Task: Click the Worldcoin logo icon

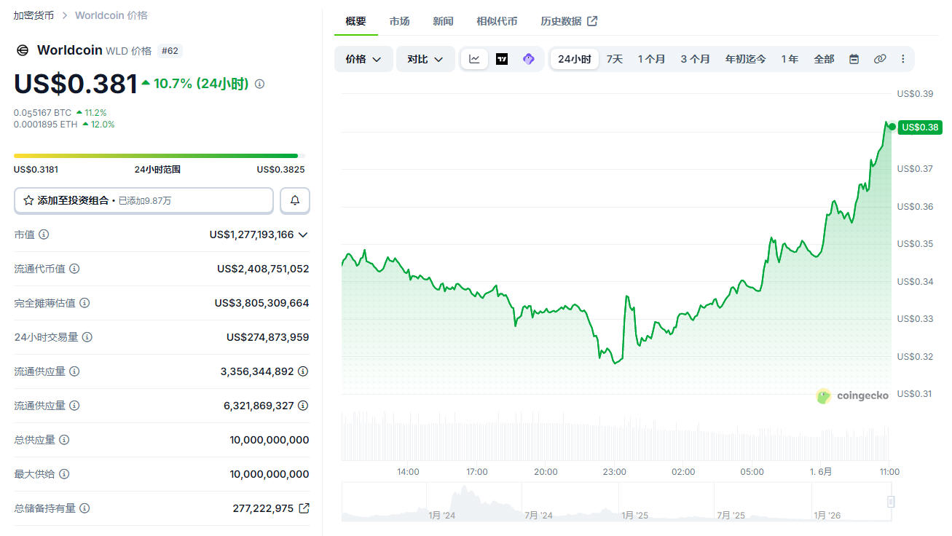Action: click(x=22, y=50)
